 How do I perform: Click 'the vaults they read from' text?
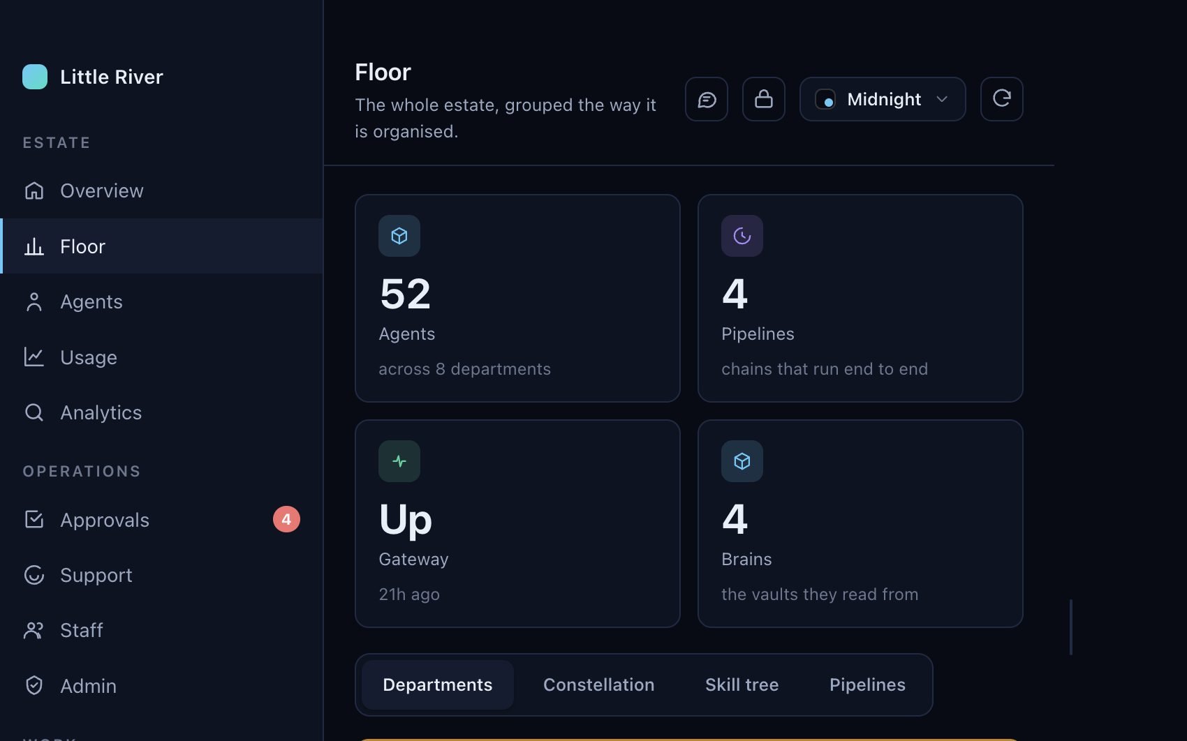pyautogui.click(x=820, y=594)
